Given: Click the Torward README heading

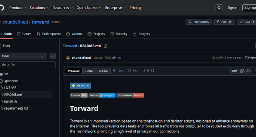Looking at the screenshot, I should point(84,108).
